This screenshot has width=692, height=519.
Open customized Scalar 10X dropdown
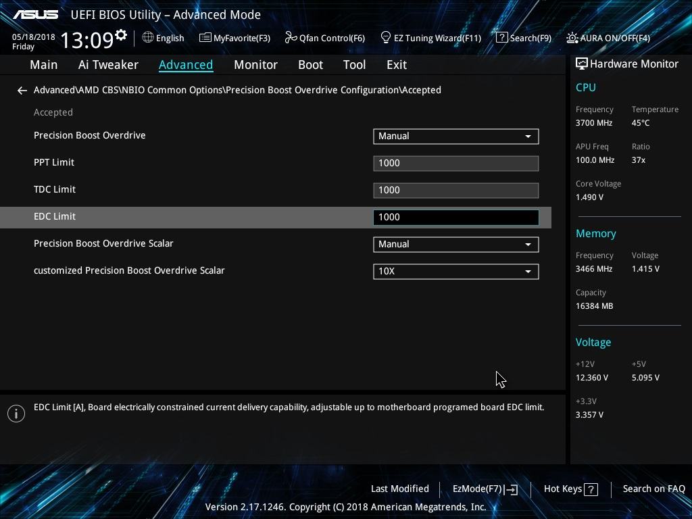coord(456,272)
